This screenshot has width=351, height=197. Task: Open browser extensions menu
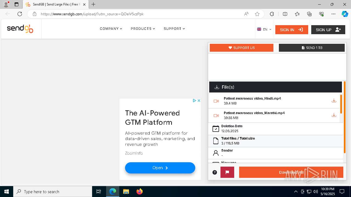coord(272,14)
